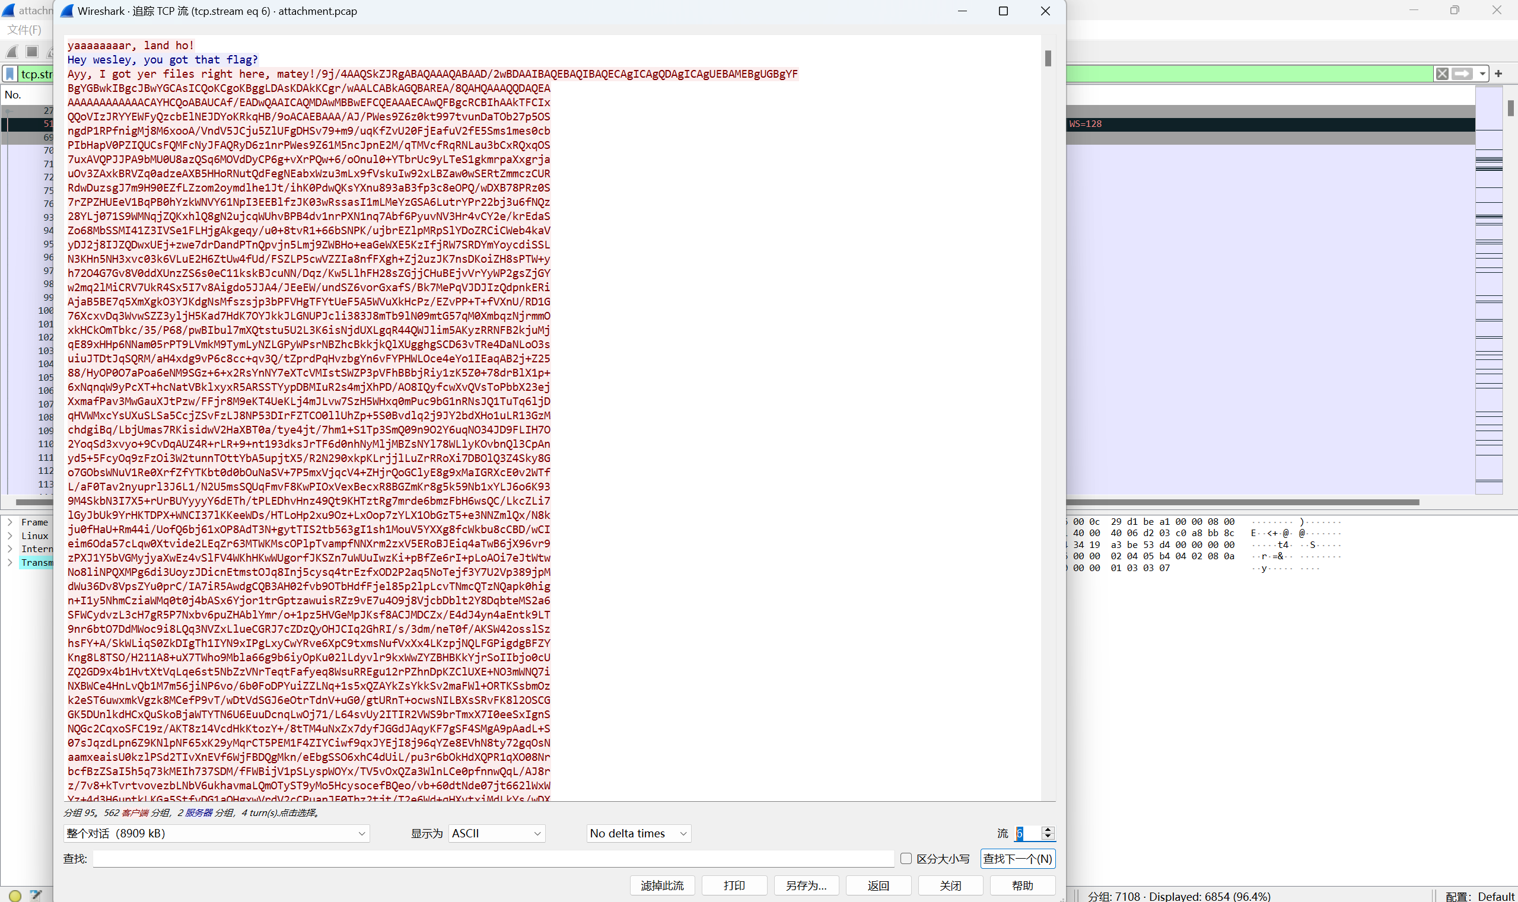Click the WS=128 packet row info
1518x902 pixels.
click(x=1085, y=123)
